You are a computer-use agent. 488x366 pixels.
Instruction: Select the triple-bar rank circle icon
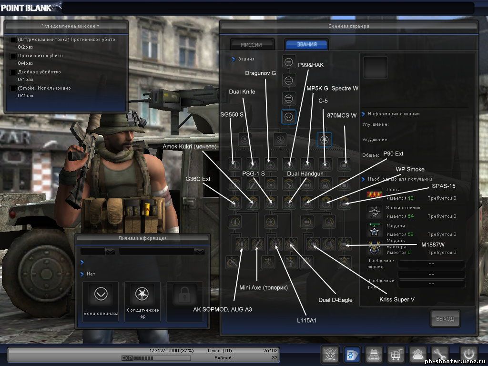(288, 99)
